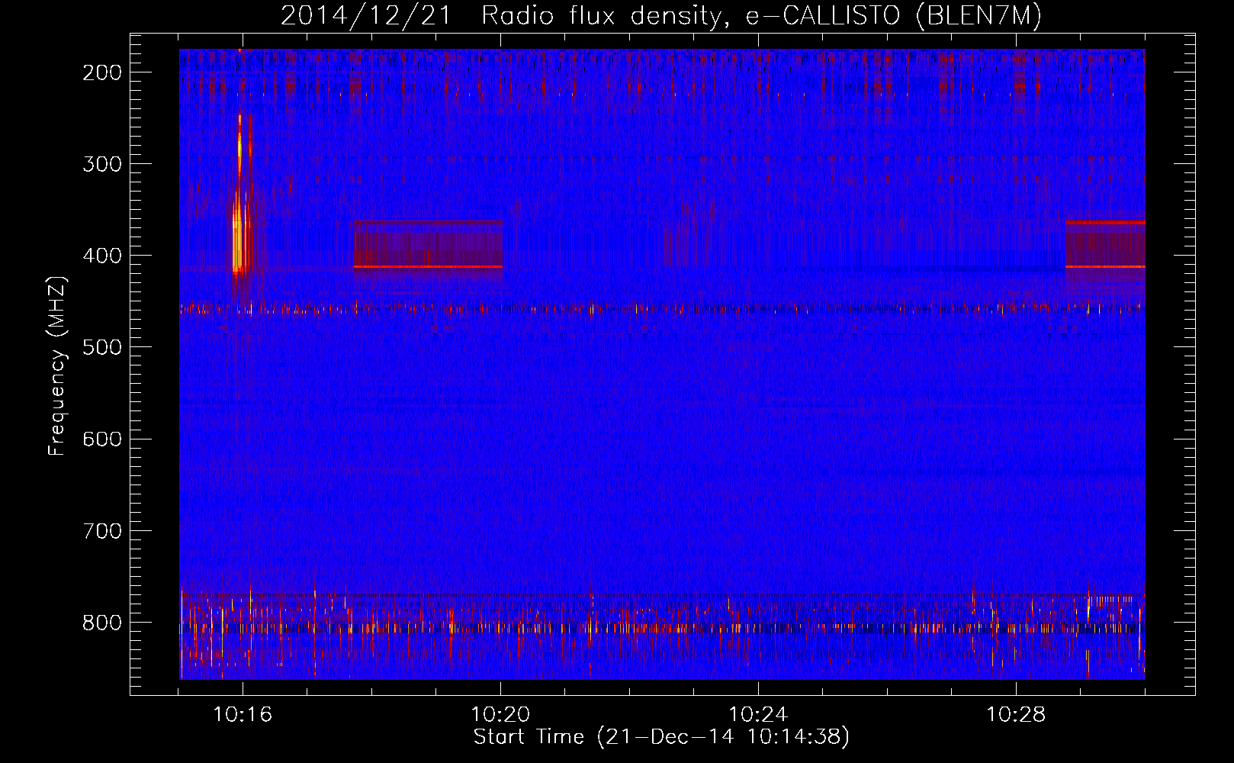Click the 200 frequency tick label
This screenshot has width=1234, height=763.
(x=102, y=72)
